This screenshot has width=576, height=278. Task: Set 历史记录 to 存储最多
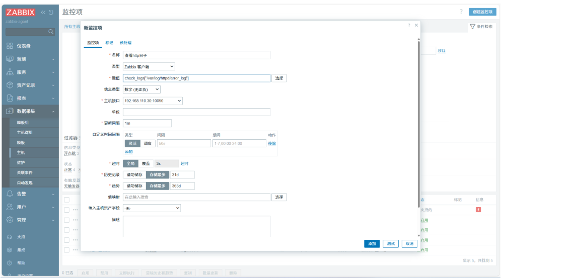[158, 174]
